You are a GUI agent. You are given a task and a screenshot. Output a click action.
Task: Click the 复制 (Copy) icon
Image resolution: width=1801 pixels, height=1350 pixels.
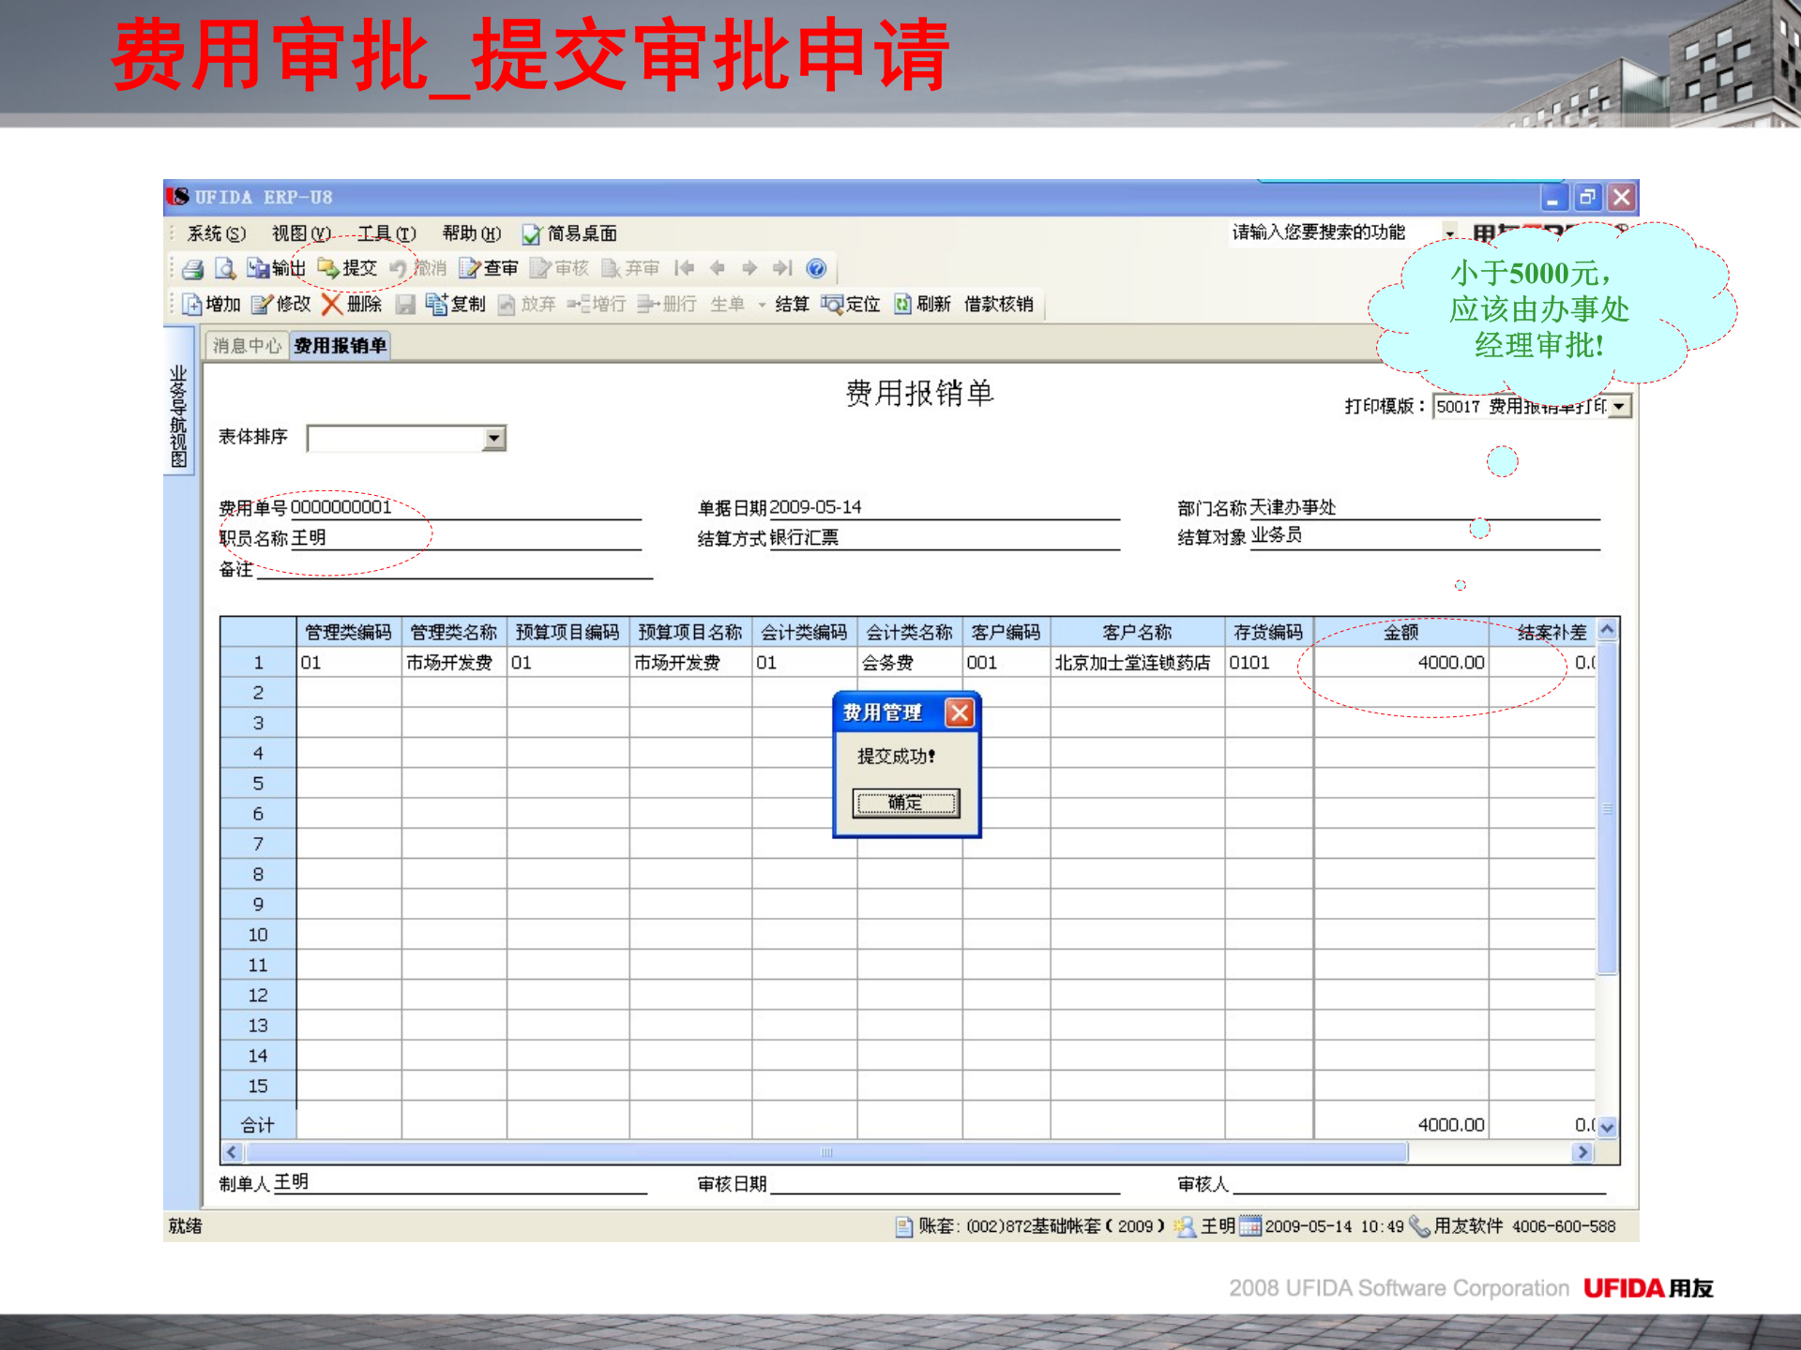tap(456, 305)
